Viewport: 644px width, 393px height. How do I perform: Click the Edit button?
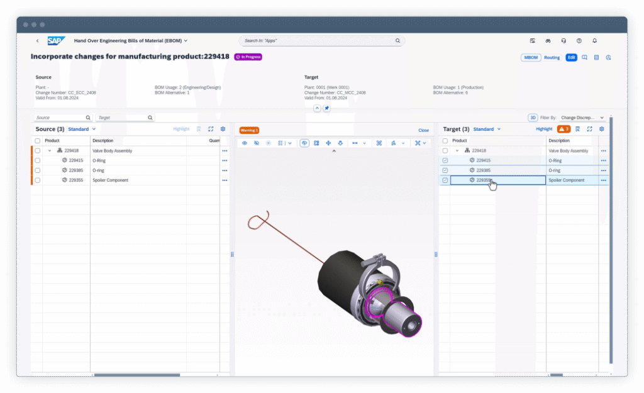pos(571,57)
